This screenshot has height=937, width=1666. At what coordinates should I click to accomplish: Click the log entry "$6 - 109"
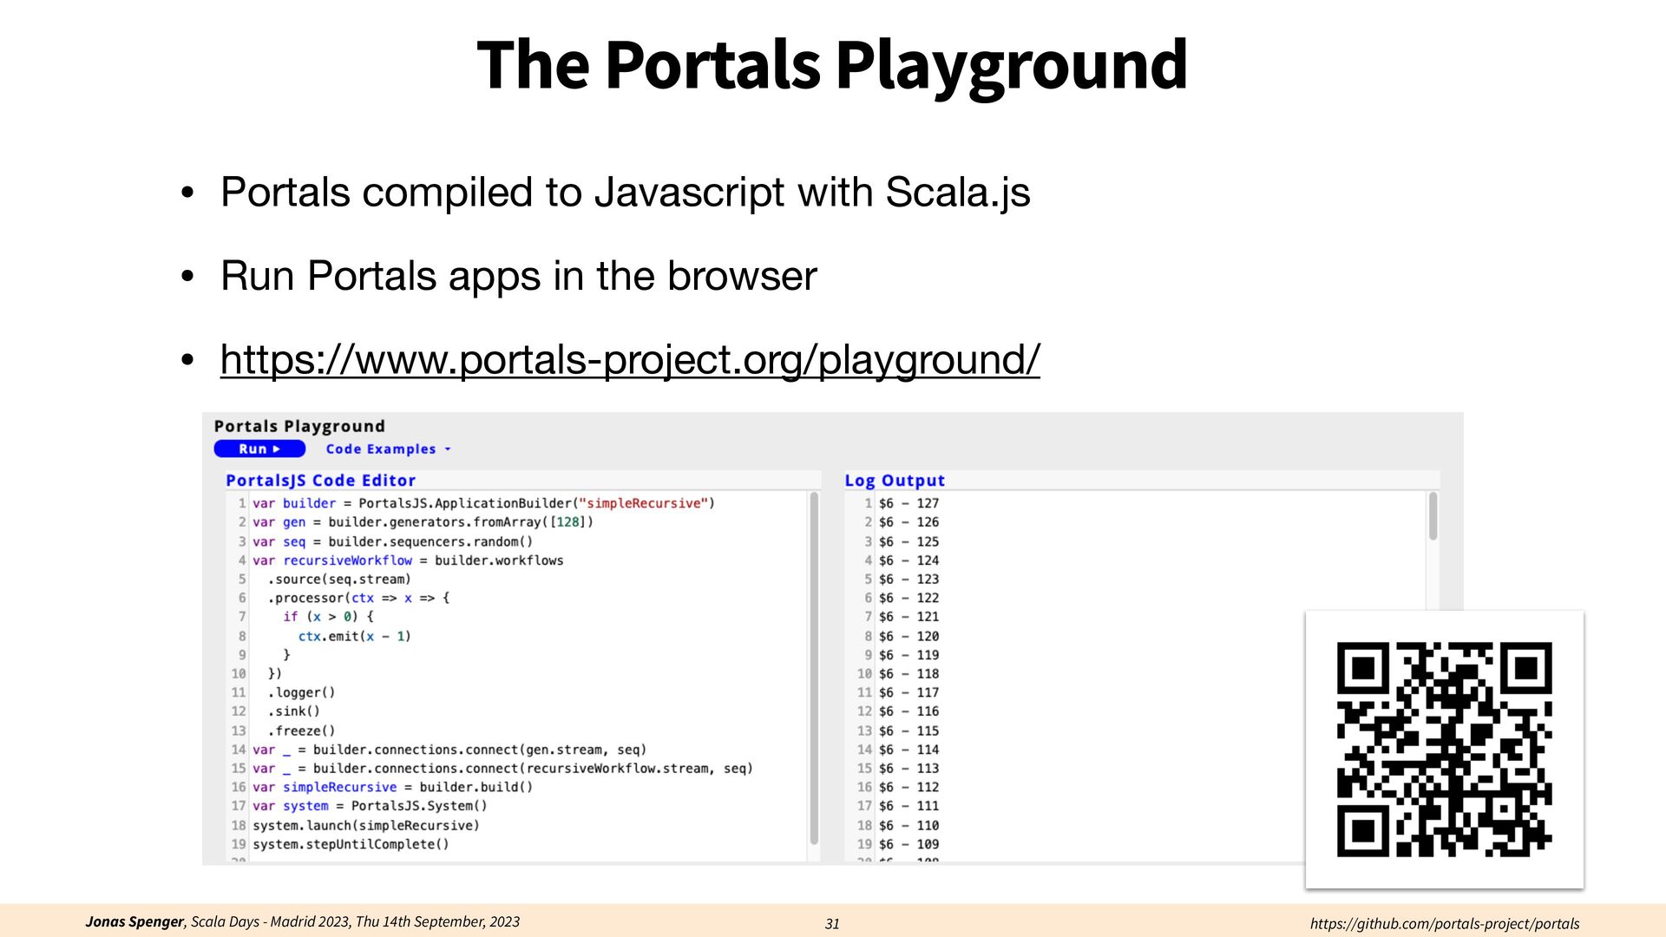click(908, 844)
